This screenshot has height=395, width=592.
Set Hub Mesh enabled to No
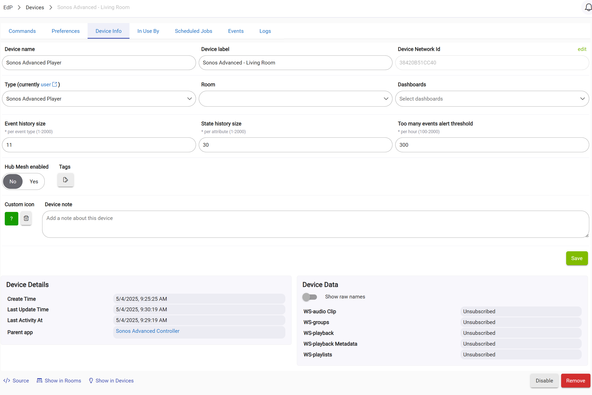click(13, 181)
